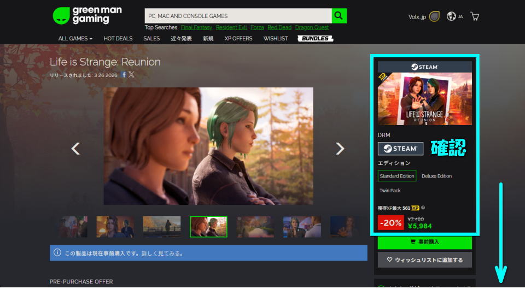Click in the game search input field
525x295 pixels.
(238, 16)
